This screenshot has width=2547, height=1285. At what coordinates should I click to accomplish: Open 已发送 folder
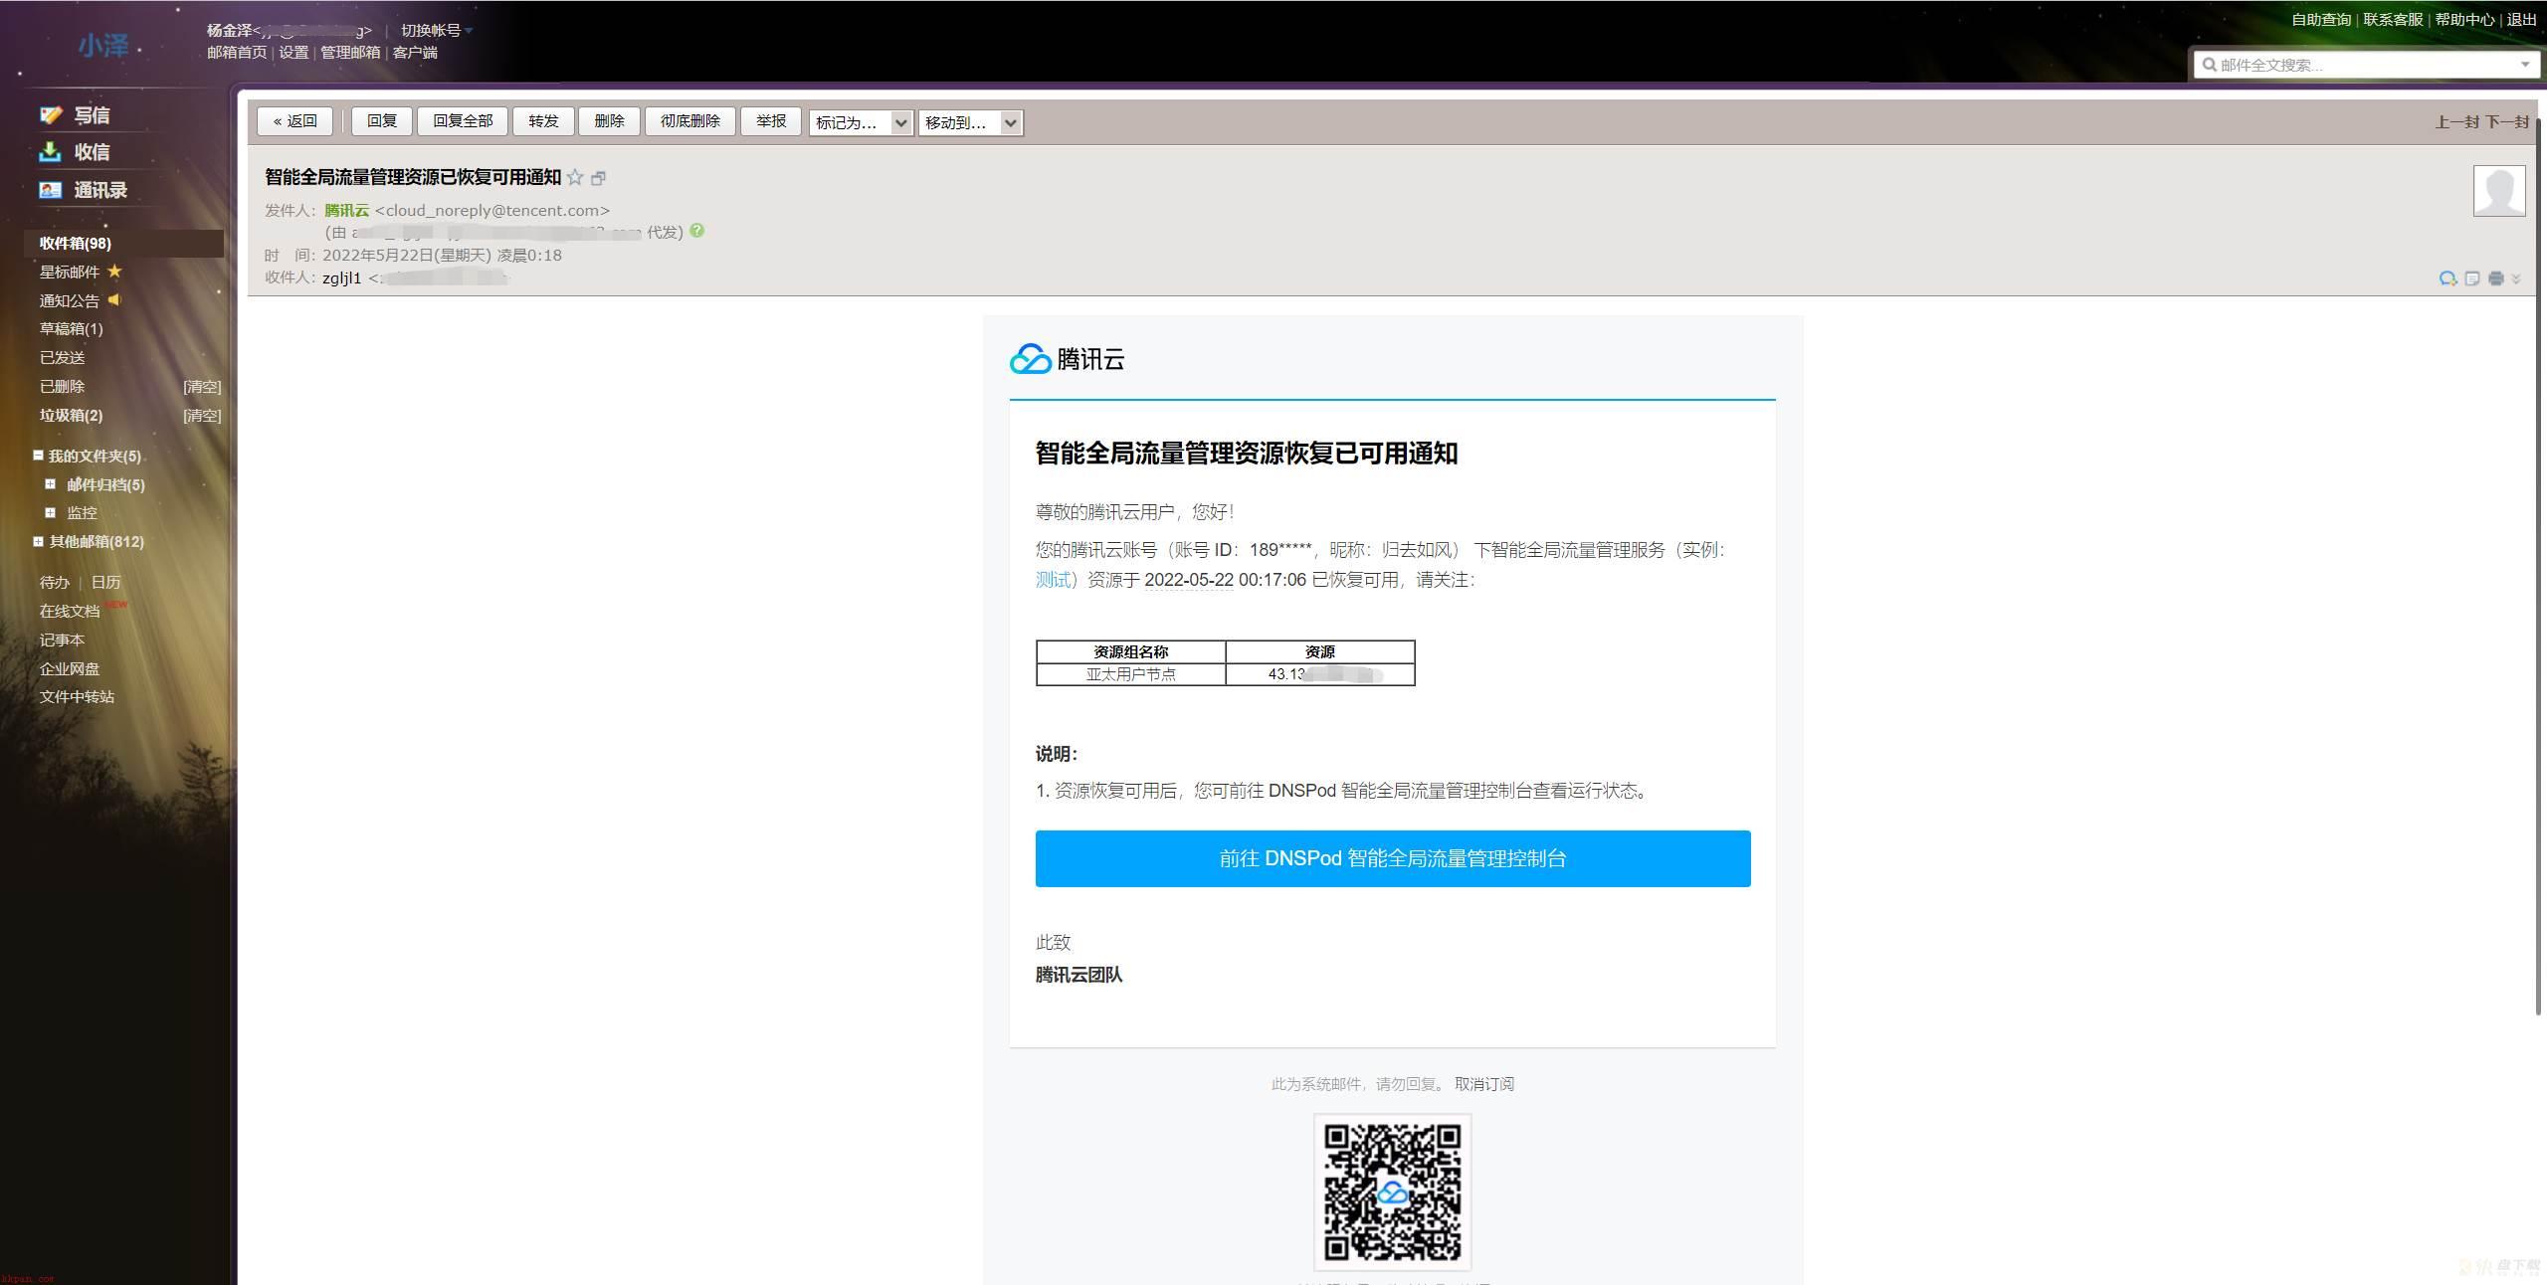tap(62, 357)
